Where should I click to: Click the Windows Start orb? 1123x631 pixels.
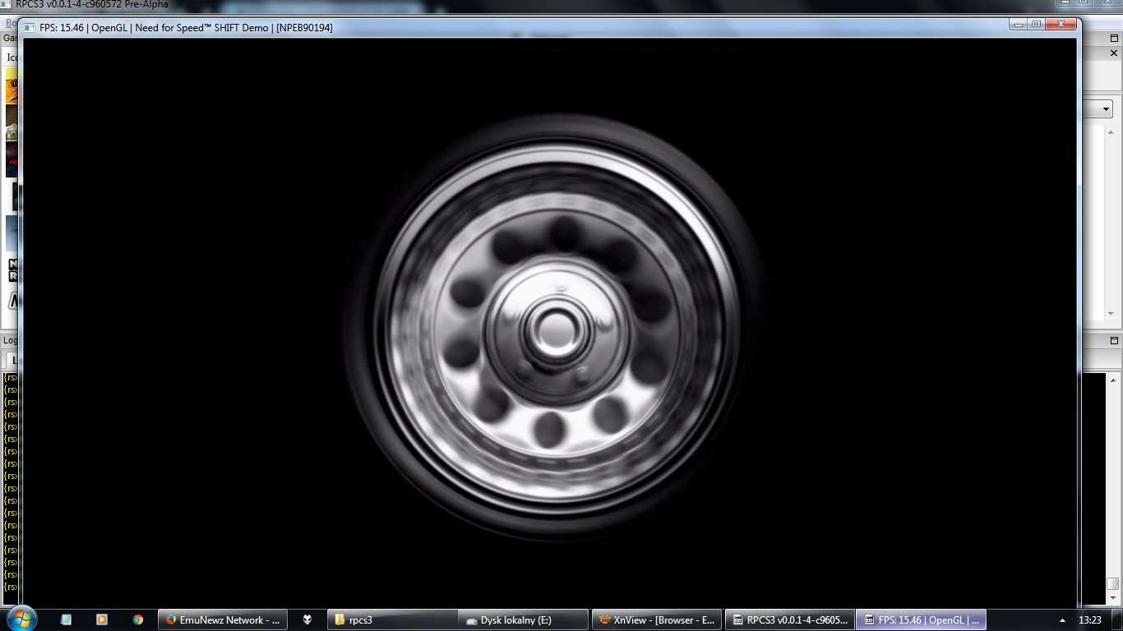(21, 617)
